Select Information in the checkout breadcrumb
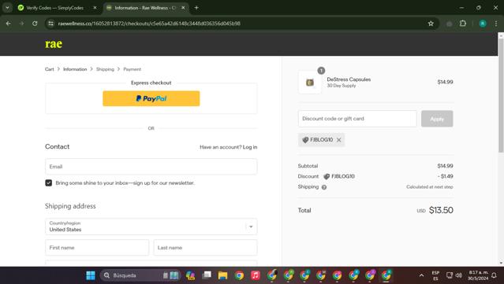This screenshot has width=504, height=284. (x=75, y=69)
